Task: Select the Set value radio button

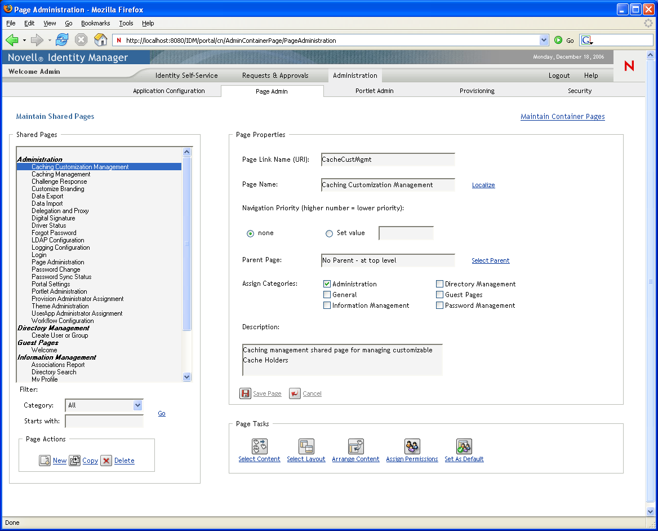Action: [x=329, y=233]
